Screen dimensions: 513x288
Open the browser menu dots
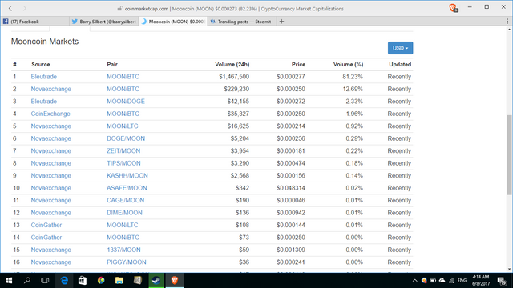[x=507, y=22]
